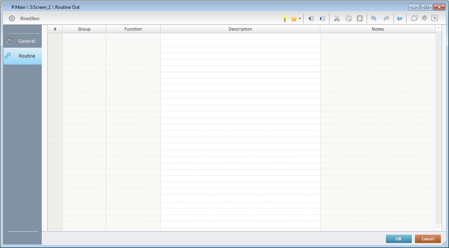
Task: Open the star favorites dropdown arrow
Action: click(300, 18)
